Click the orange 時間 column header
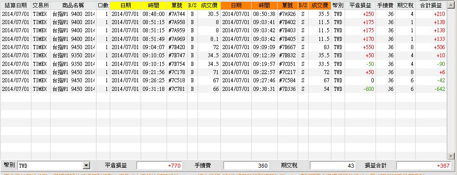This screenshot has width=457, height=175. pos(264,5)
